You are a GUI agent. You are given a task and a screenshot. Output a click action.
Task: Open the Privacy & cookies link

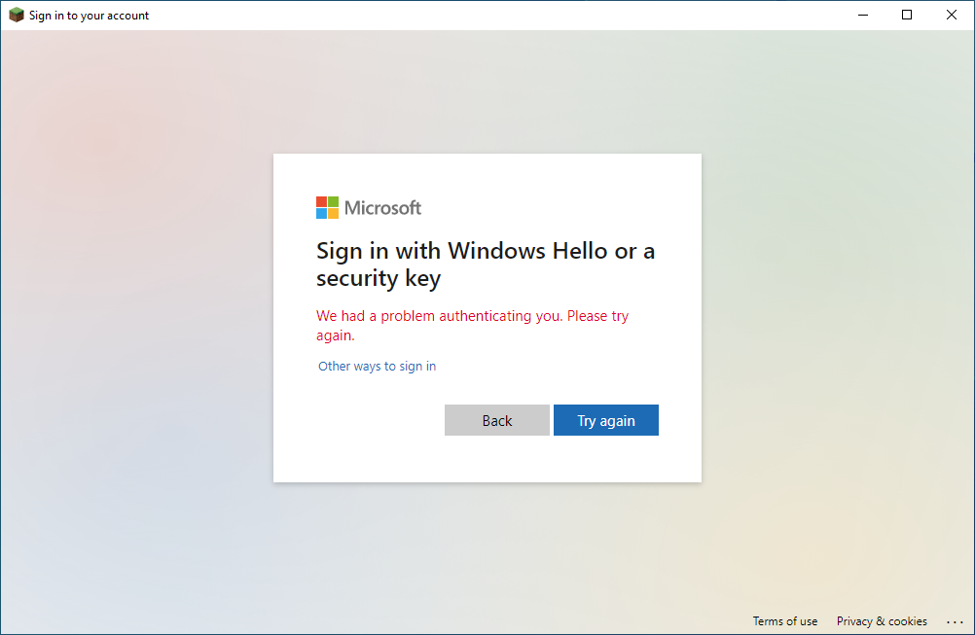pyautogui.click(x=882, y=621)
